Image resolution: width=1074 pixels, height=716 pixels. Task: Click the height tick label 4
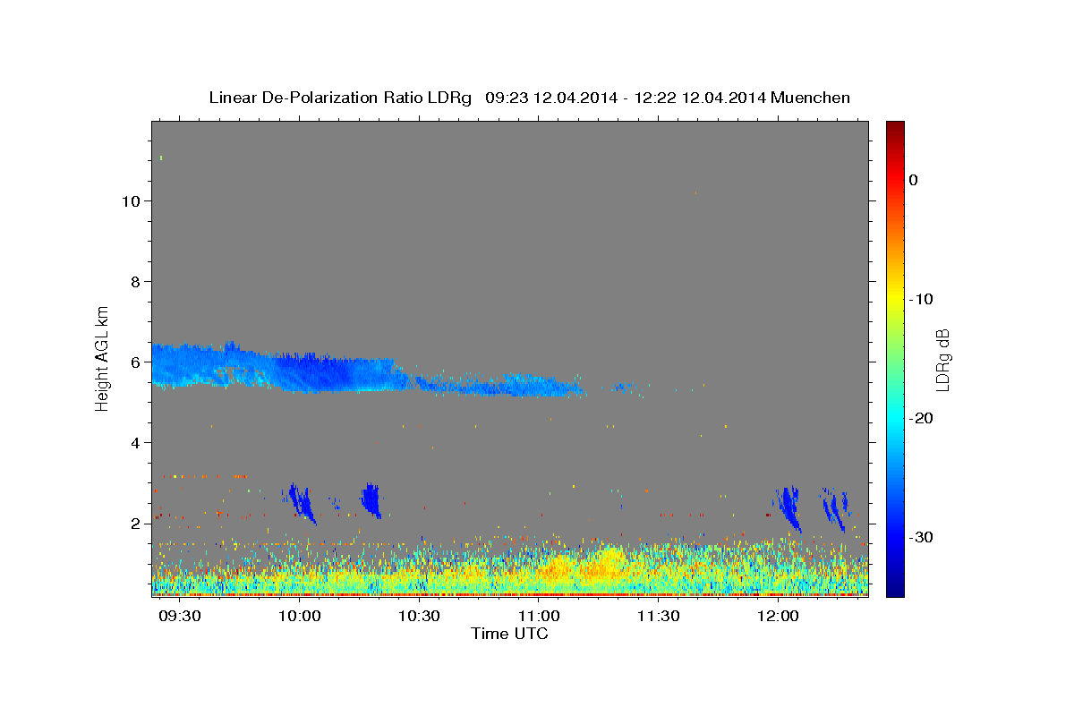click(135, 443)
